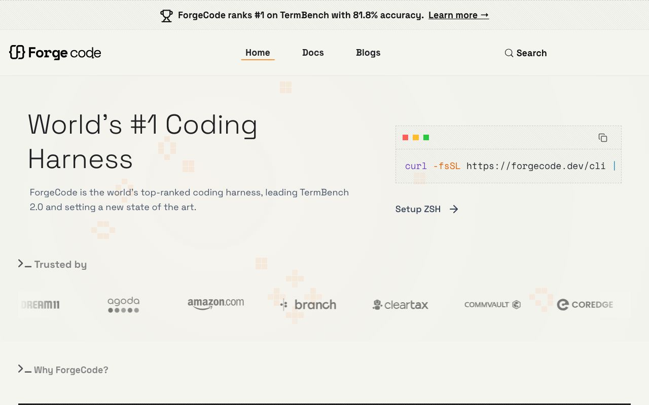Click the ClearTax logo
Screen dimensions: 649x405
401,305
